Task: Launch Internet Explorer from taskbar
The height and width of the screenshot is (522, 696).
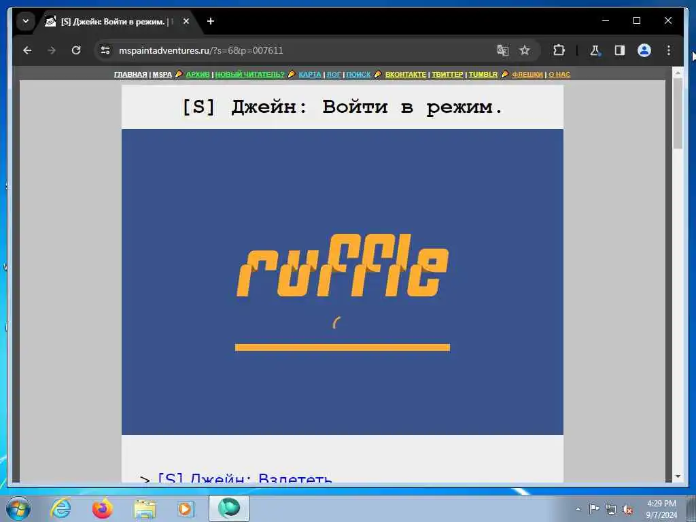Action: coord(60,508)
